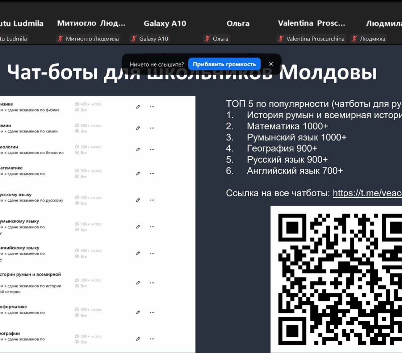Click the pencil edit icon in the русскому языку row
Viewport: 402px width, 353px height.
(138, 200)
